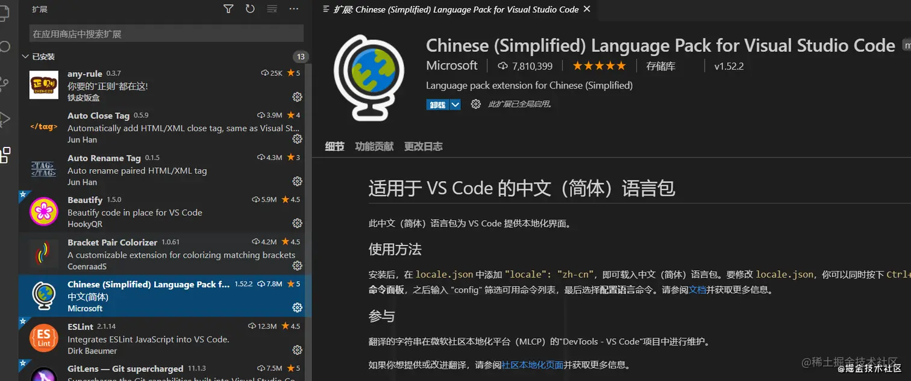Open the uninstall button dropdown arrow
Screen dimensions: 911x381
pyautogui.click(x=456, y=104)
